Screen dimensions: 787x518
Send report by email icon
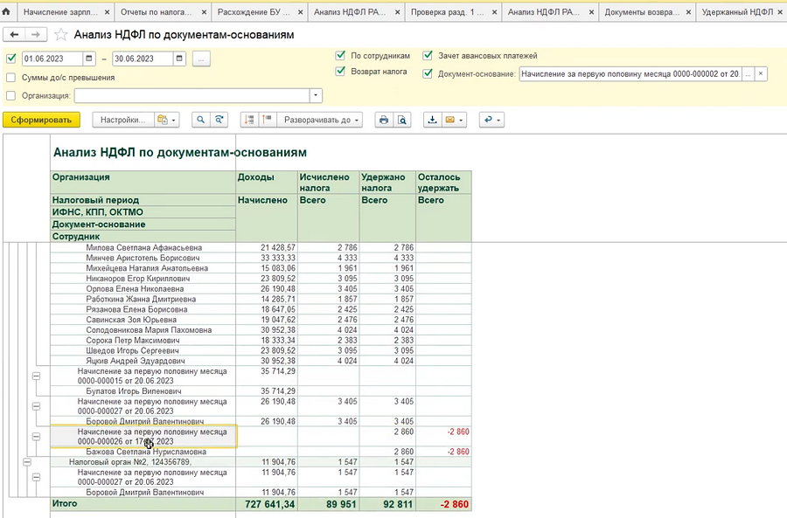pos(450,120)
